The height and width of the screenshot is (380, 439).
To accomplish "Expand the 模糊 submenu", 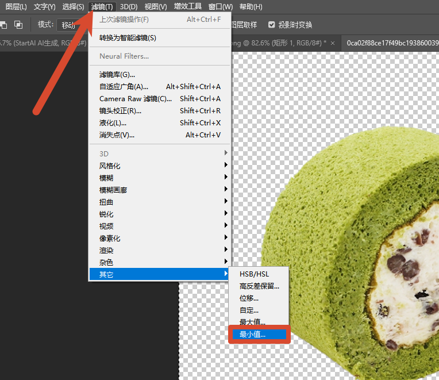I will (x=160, y=178).
